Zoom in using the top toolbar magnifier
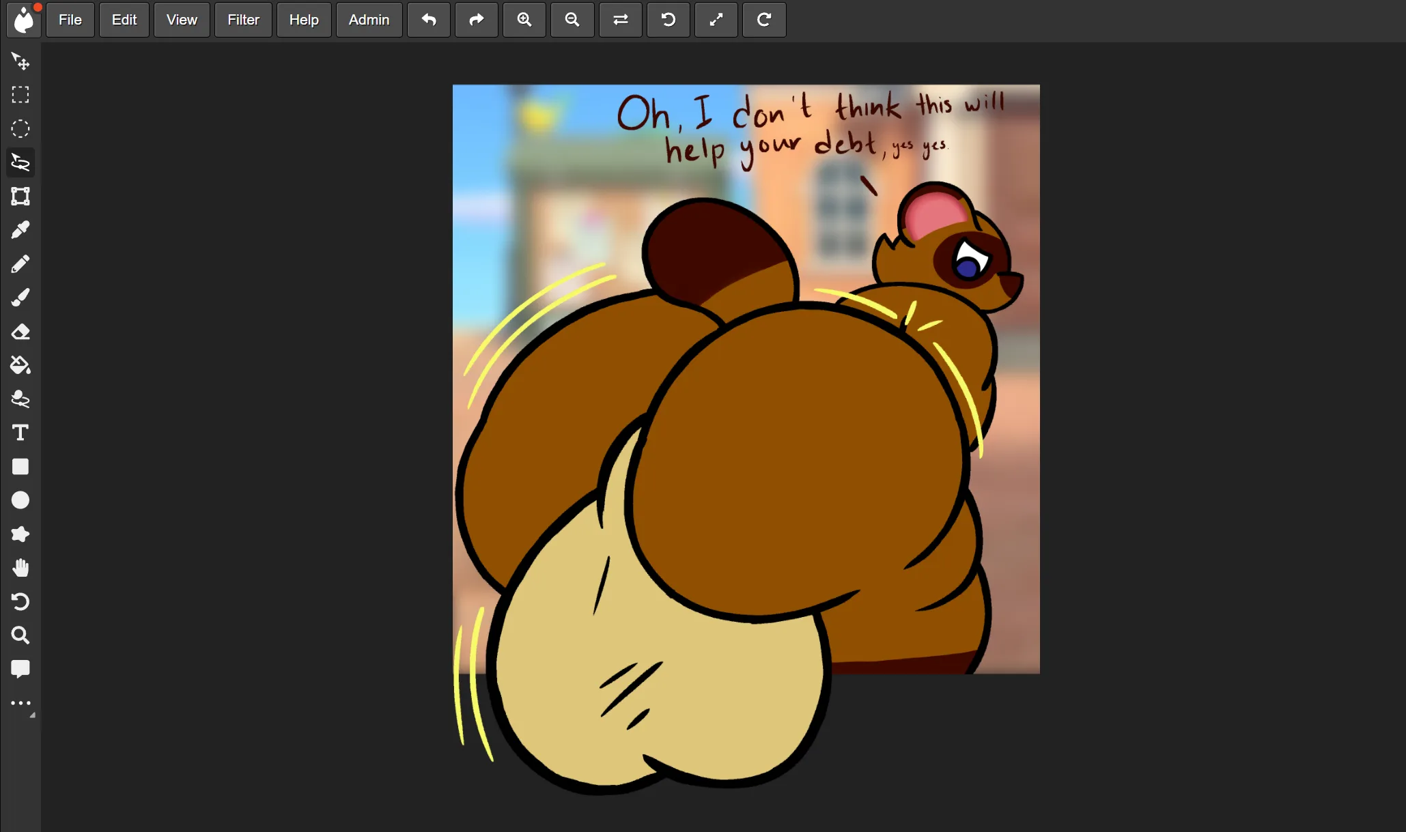This screenshot has width=1406, height=832. 524,20
